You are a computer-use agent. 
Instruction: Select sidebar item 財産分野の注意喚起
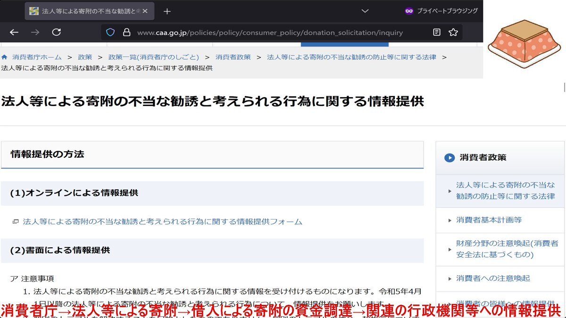(500, 249)
